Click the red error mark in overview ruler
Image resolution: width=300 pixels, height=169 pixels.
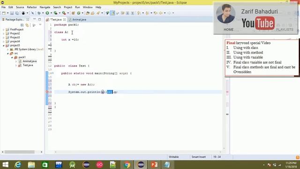coord(227,92)
